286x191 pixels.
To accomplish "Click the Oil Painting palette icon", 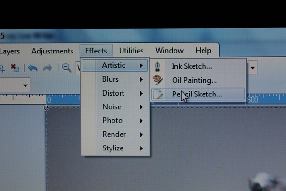I will (x=157, y=80).
